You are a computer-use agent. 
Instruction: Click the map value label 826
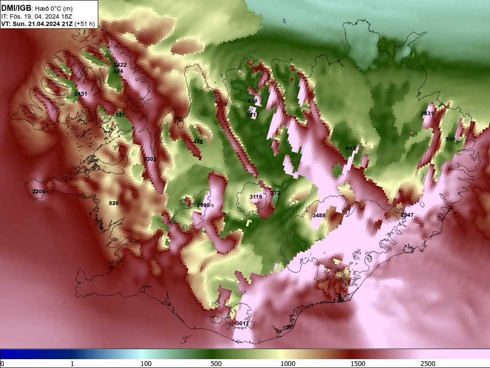[x=114, y=203]
